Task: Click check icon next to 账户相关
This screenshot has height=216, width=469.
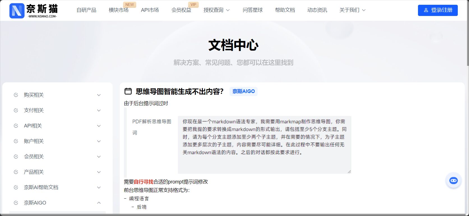Action: pyautogui.click(x=16, y=141)
